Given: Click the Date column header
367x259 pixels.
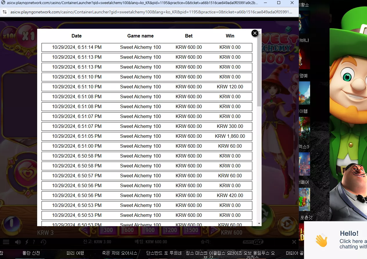Looking at the screenshot, I should click(77, 36).
